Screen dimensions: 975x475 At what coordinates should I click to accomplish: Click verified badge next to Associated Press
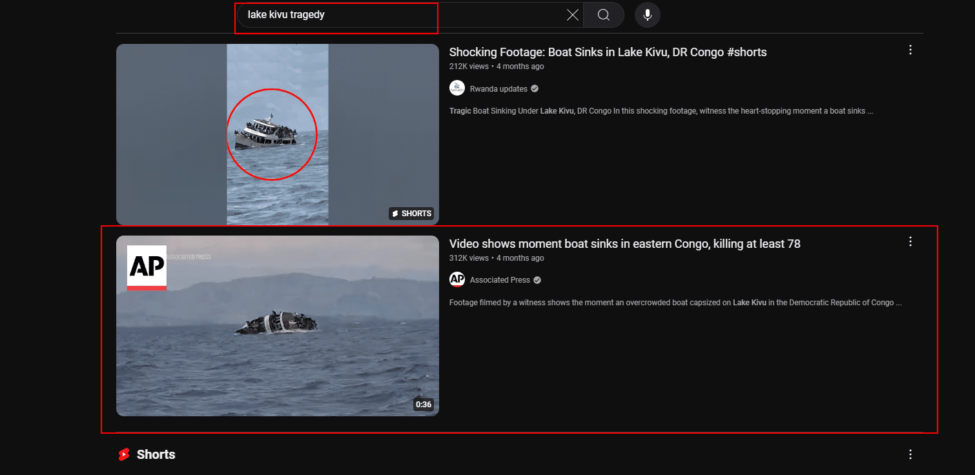coord(537,280)
